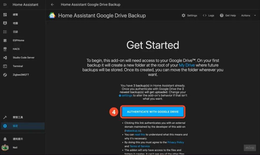Open ESPHome from the sidebar
260x155 pixels.
pos(18,40)
